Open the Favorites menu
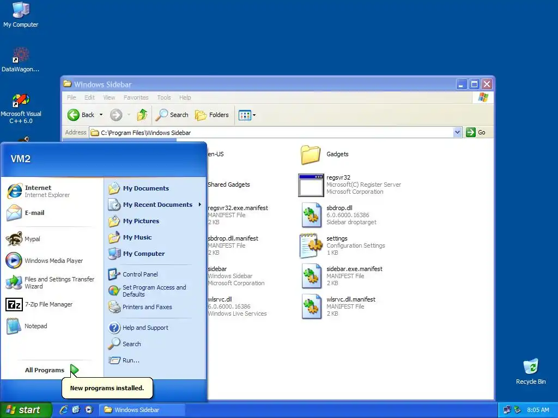The height and width of the screenshot is (418, 558). (x=136, y=97)
